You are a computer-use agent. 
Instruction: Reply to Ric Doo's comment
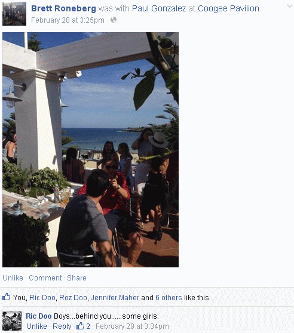point(62,326)
